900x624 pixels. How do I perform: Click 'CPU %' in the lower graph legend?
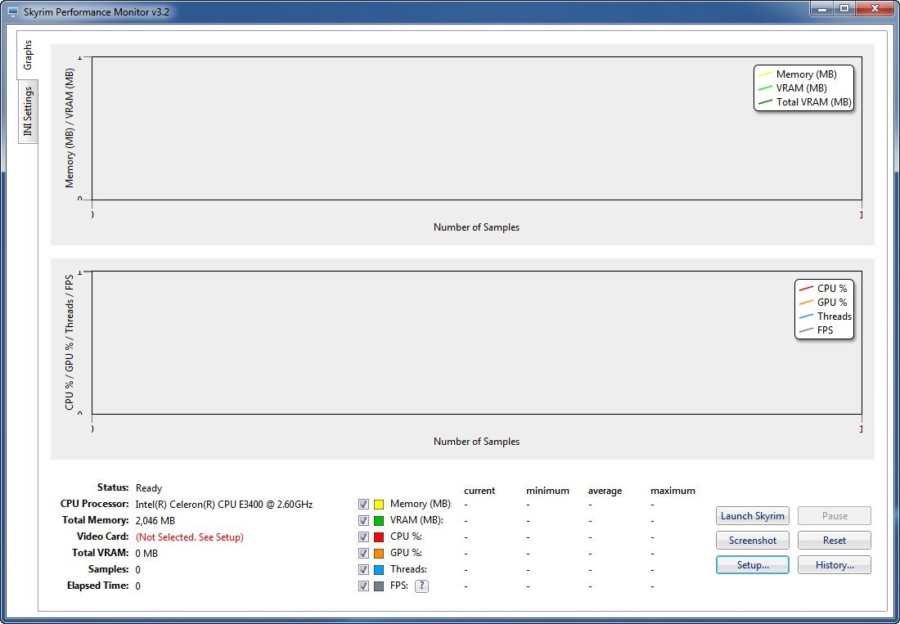[832, 289]
